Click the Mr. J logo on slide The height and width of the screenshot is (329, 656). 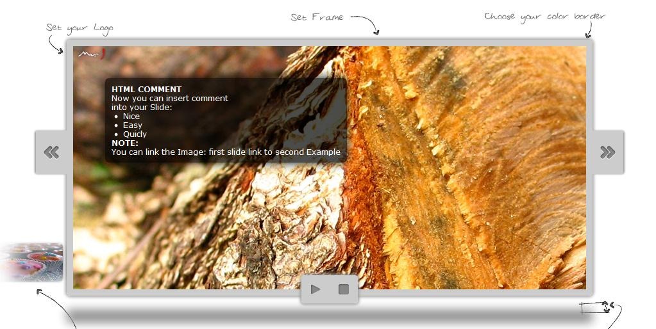click(92, 53)
